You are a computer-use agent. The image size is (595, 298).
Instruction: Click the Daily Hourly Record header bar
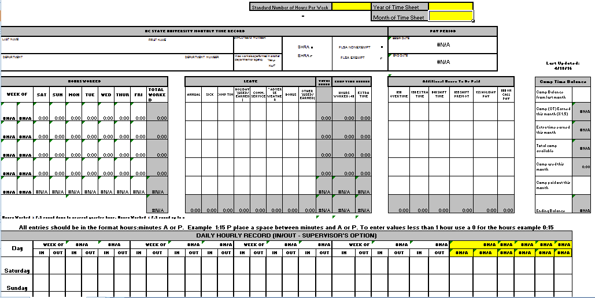click(286, 235)
